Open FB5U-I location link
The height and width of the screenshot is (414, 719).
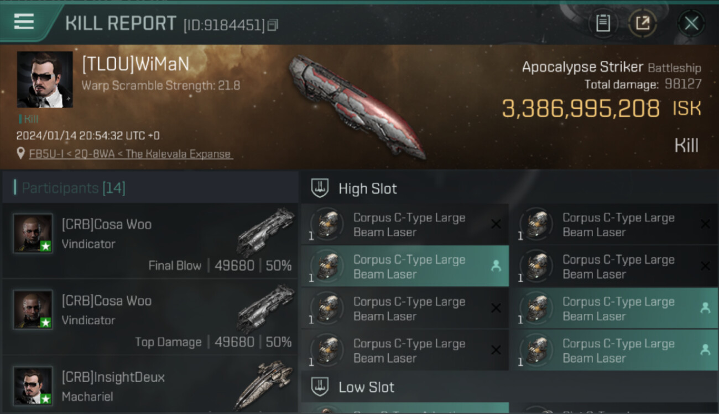(x=131, y=154)
